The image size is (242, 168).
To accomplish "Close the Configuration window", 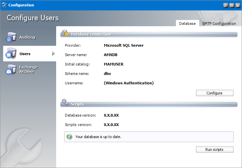I will [237, 5].
